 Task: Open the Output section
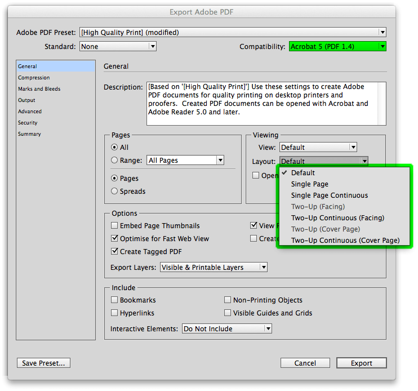56,100
